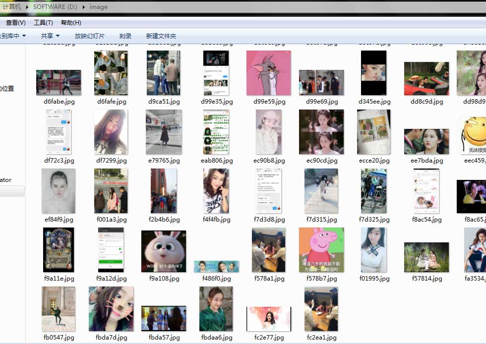486x344 pixels.
Task: Select thumbnail f8ac54.jpg
Action: [x=426, y=191]
